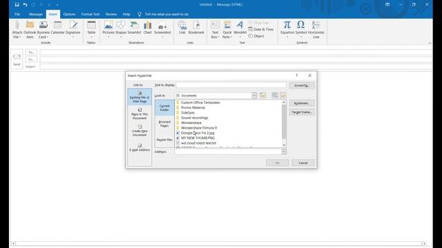Screen dimensions: 442x248
Task: Click the Cc... button
Action: 31,59
